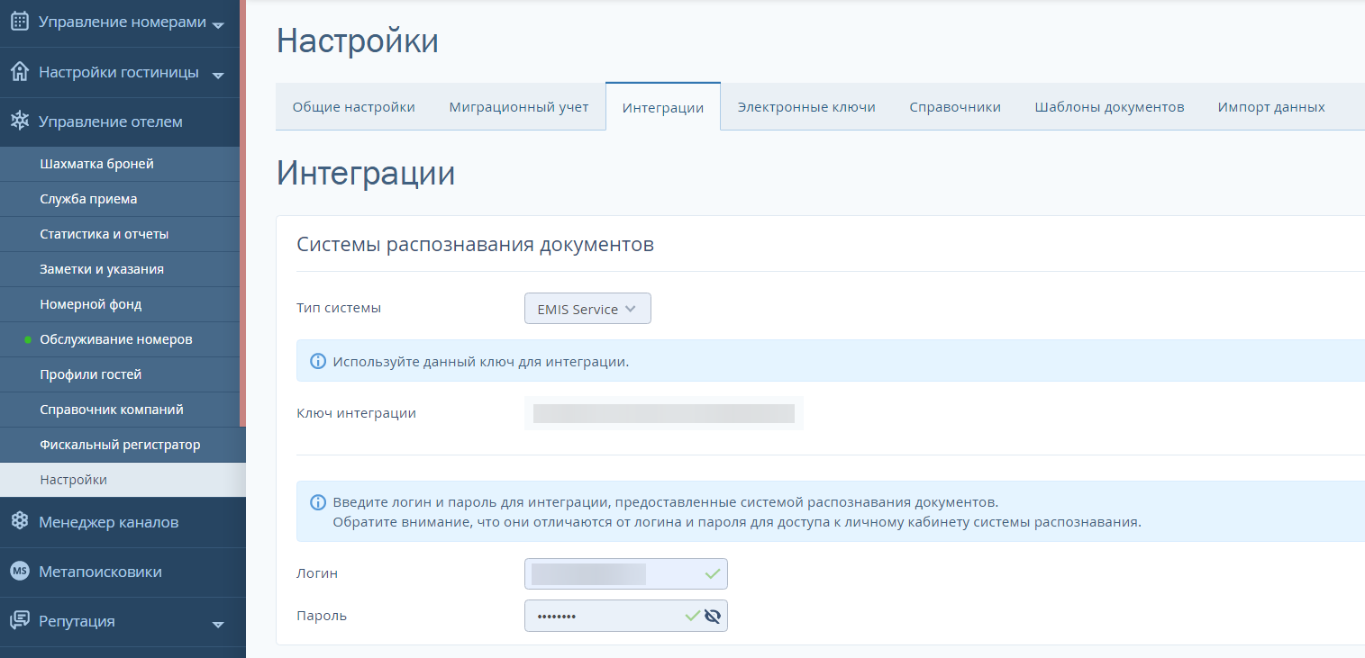Click the green checkmark in the Пароль field

point(692,616)
